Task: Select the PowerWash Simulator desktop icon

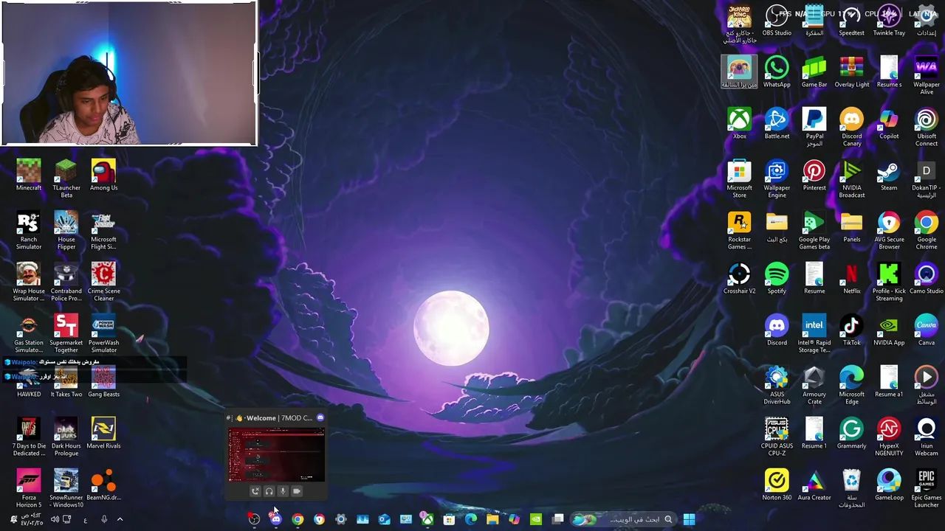Action: 103,333
